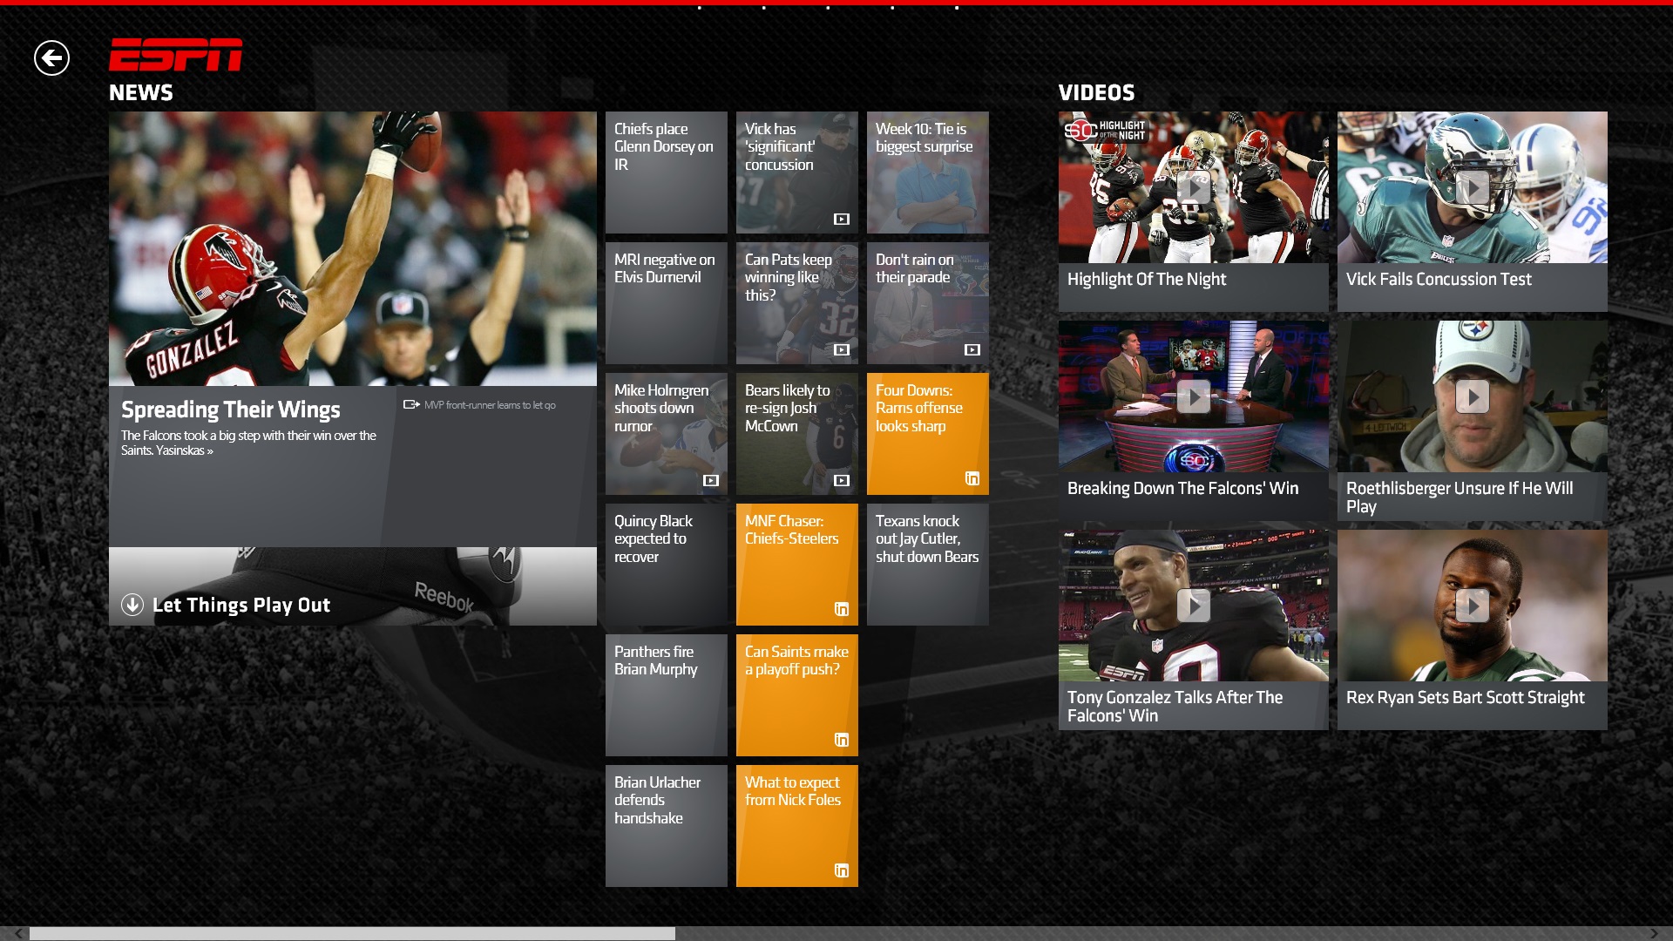This screenshot has height=941, width=1673.
Task: Open the Spreading Their Wings story
Action: tap(231, 409)
